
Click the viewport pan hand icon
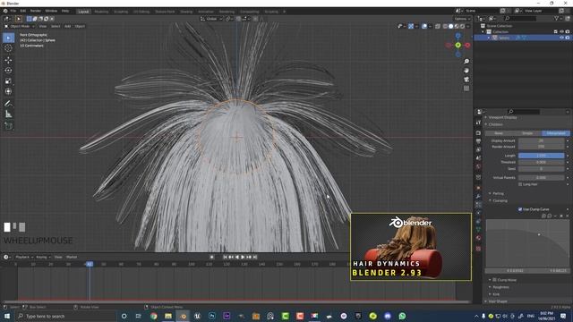pos(466,71)
